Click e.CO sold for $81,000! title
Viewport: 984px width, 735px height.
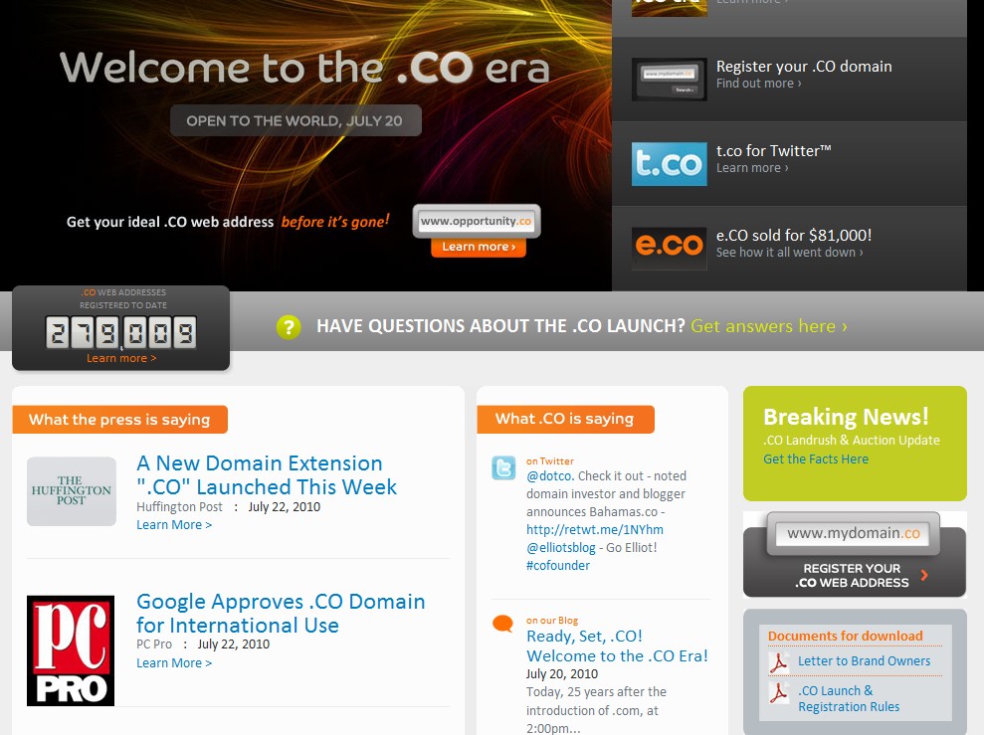tap(794, 235)
